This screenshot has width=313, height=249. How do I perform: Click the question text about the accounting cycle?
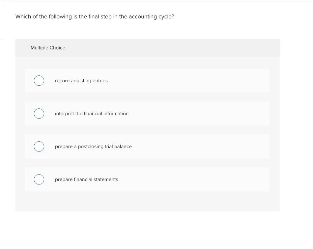(x=95, y=16)
